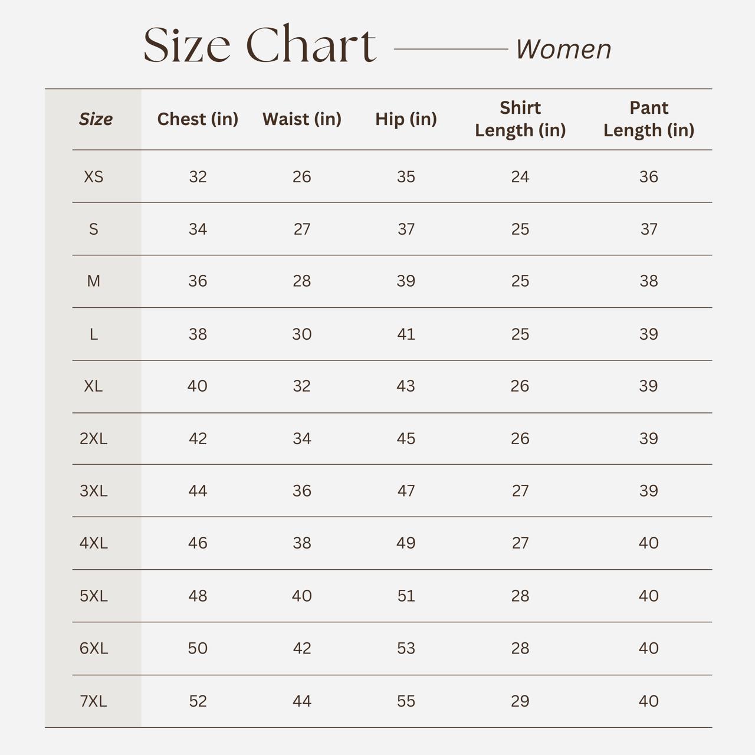Select the Size column header
Viewport: 755px width, 755px height.
tap(96, 119)
